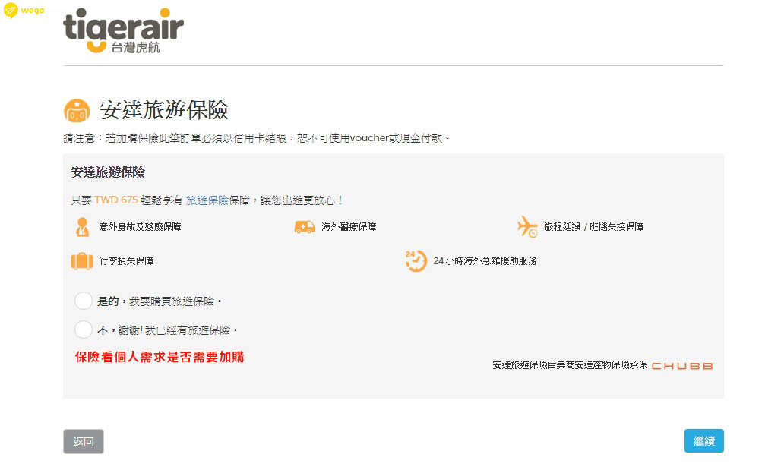Screen dimensions: 784x470
Task: Click the 24 小時海外急難援助服務 text
Action: pyautogui.click(x=485, y=261)
